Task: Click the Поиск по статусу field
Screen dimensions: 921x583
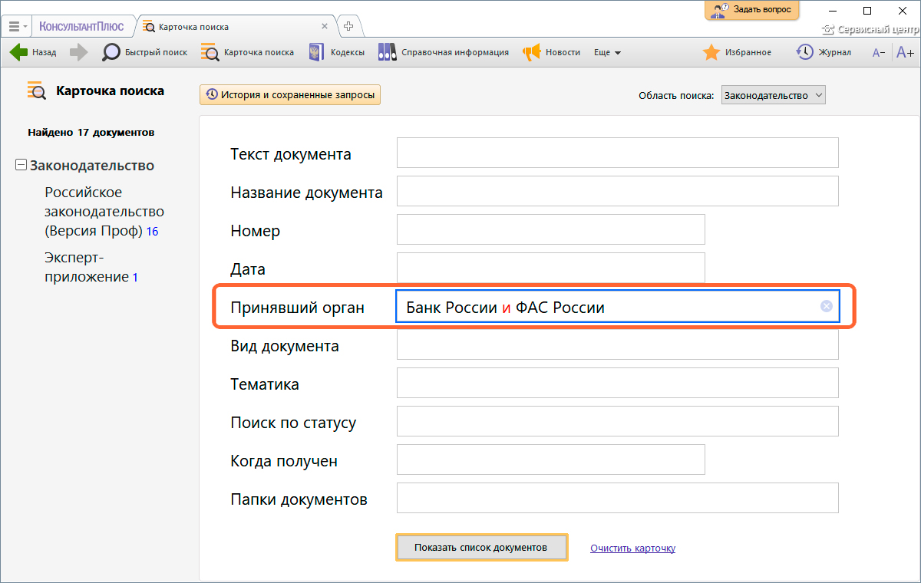Action: 617,421
